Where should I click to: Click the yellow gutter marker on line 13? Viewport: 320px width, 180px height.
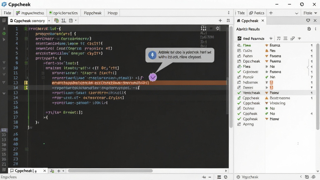pos(26,82)
